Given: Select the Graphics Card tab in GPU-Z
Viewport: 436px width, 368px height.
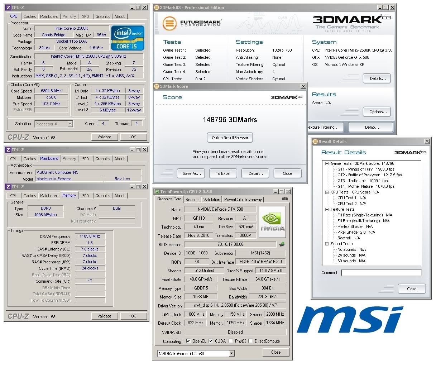Looking at the screenshot, I should (x=169, y=199).
